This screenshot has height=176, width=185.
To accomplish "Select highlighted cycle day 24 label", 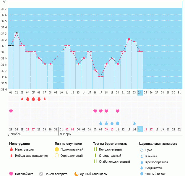I will (x=140, y=93).
